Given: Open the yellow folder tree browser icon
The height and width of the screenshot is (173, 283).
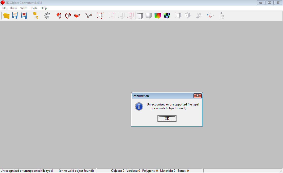Looking at the screenshot, I should [36, 16].
